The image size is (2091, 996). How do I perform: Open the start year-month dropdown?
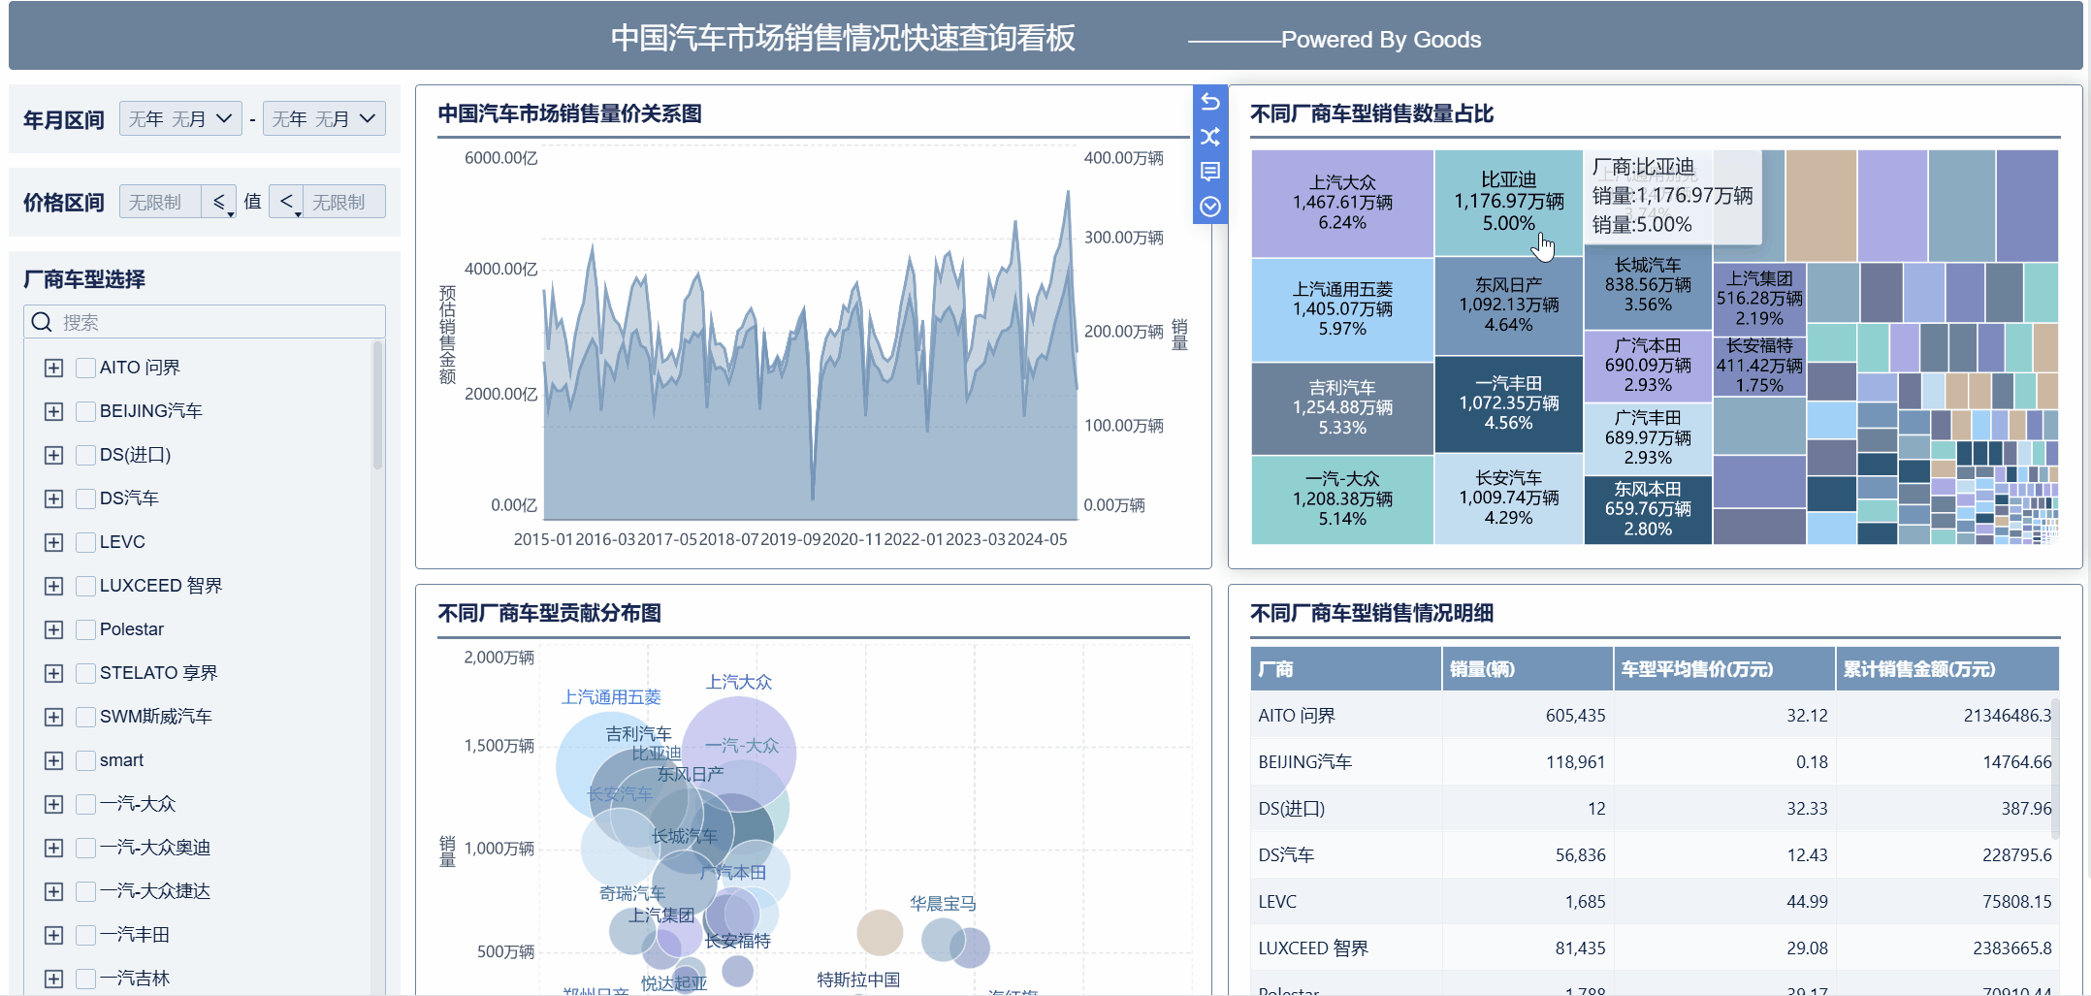180,118
